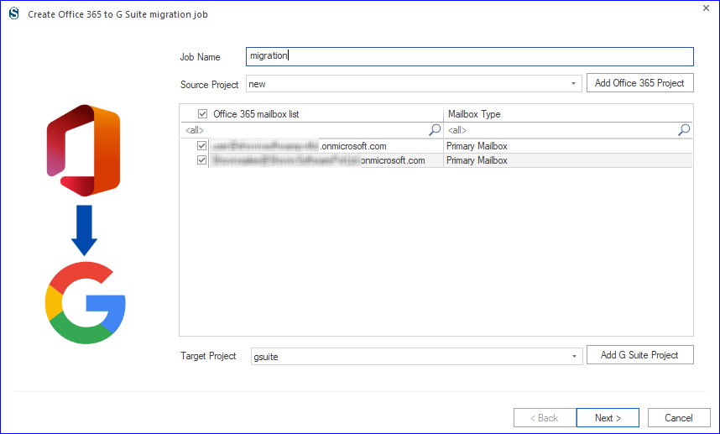Uncheck the first onmicrosoft.com mailbox checkbox
This screenshot has width=720, height=434.
point(201,146)
